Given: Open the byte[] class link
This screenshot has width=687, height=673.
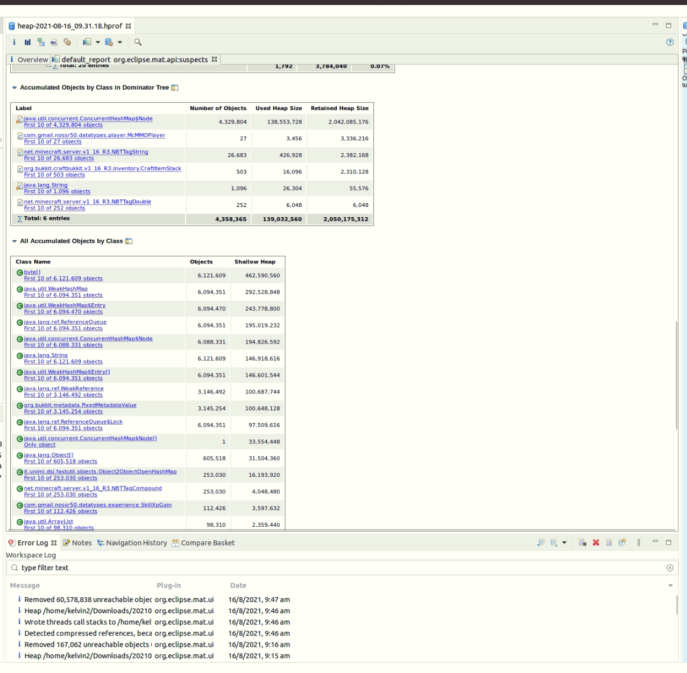Looking at the screenshot, I should [32, 273].
